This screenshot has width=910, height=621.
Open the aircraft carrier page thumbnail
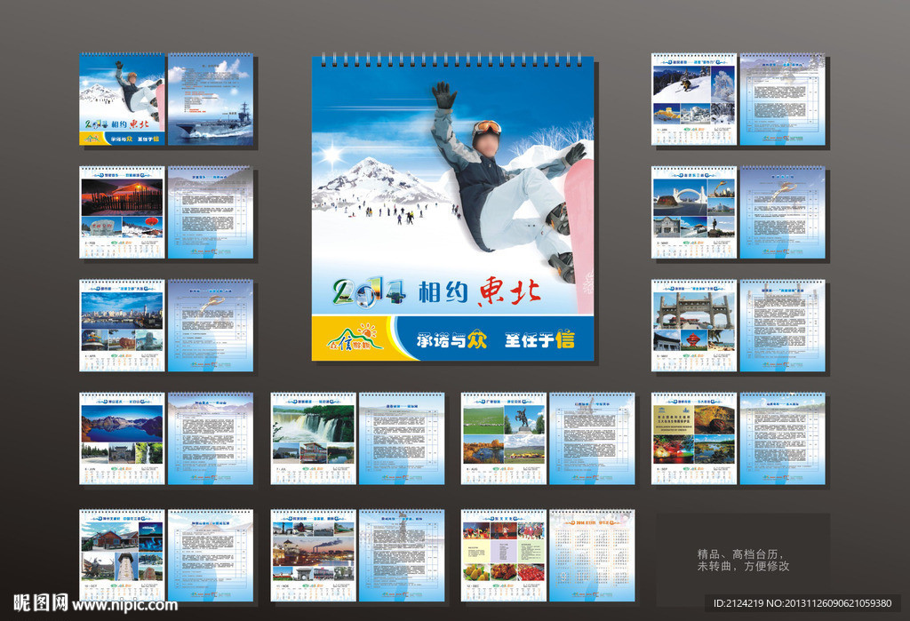pos(211,100)
